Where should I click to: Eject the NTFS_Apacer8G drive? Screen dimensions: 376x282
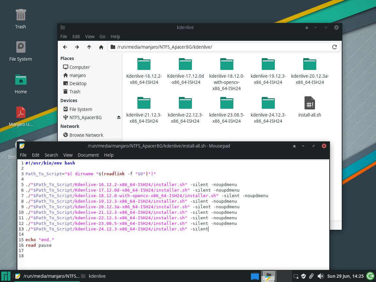click(119, 117)
